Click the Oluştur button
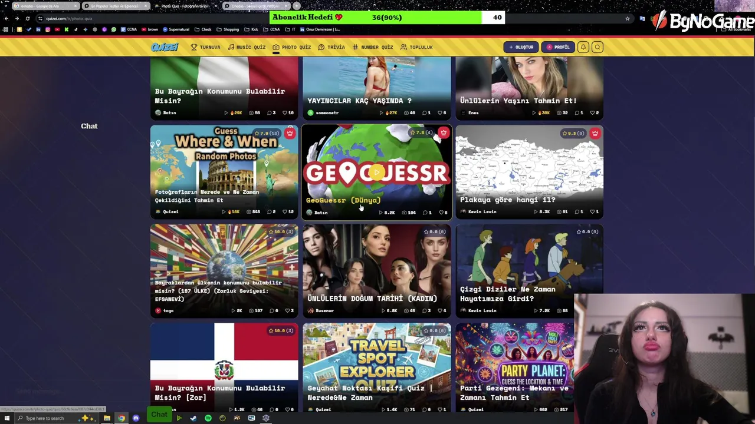This screenshot has width=755, height=424. coord(520,47)
